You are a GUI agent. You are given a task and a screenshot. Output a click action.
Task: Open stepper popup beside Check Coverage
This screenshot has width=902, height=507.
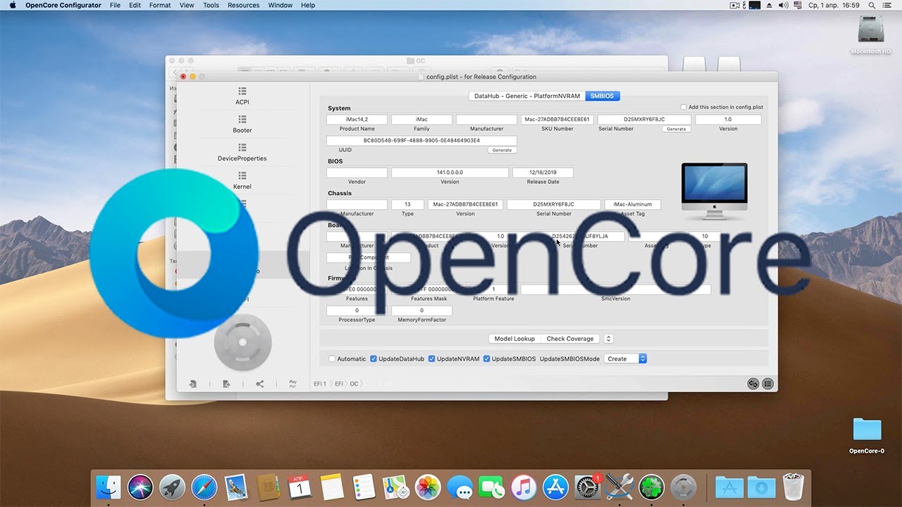608,339
